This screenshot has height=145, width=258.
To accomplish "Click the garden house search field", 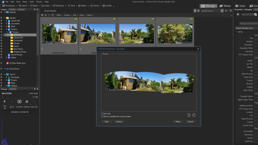I will (211, 11).
